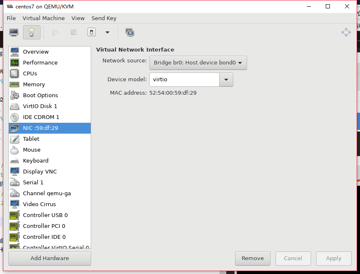Toggle the hardware details lightbulb button
This screenshot has height=274, width=360.
(x=32, y=32)
